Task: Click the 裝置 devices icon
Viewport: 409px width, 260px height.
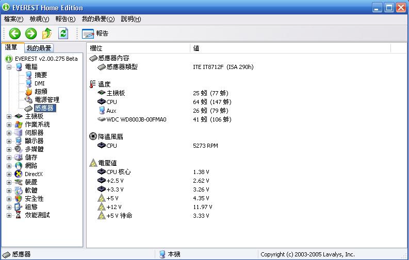Action: point(19,182)
